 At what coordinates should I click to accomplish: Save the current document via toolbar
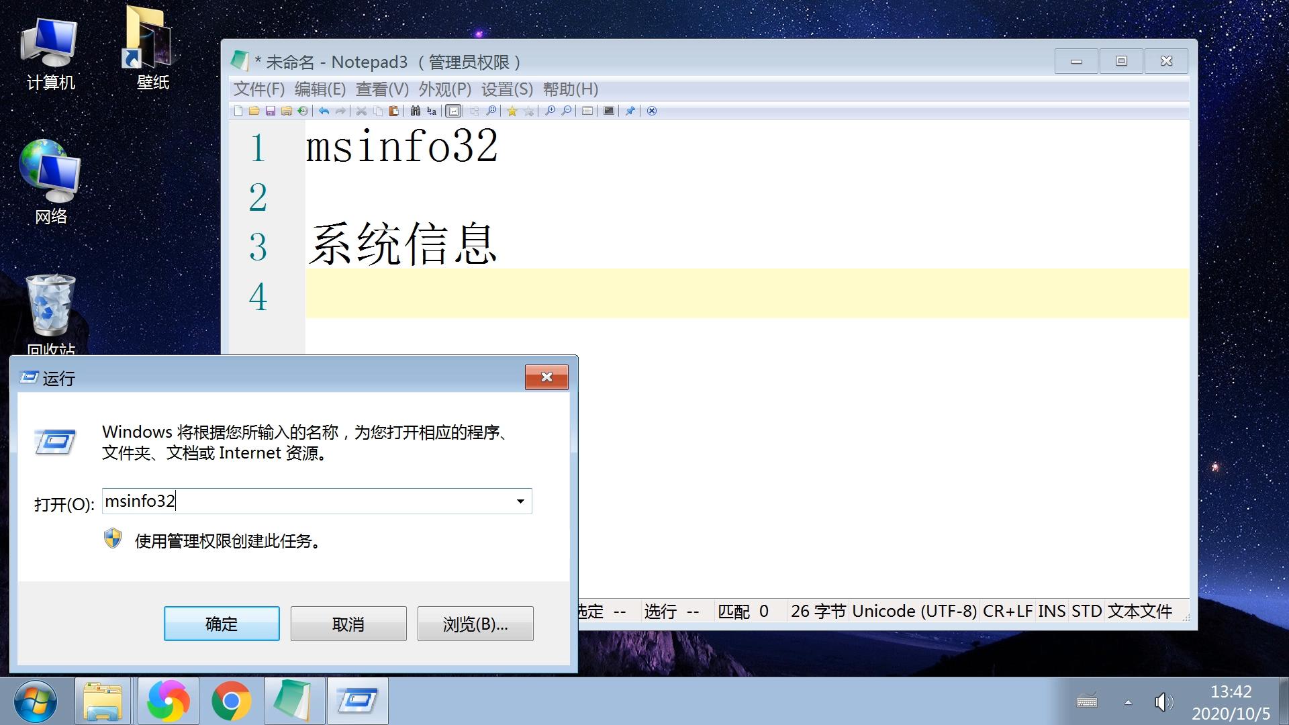coord(271,111)
